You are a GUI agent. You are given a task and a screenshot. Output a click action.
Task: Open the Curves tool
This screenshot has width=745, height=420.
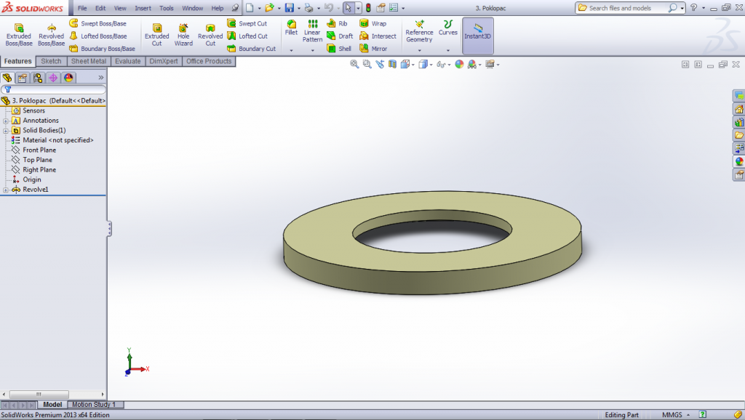(x=447, y=28)
